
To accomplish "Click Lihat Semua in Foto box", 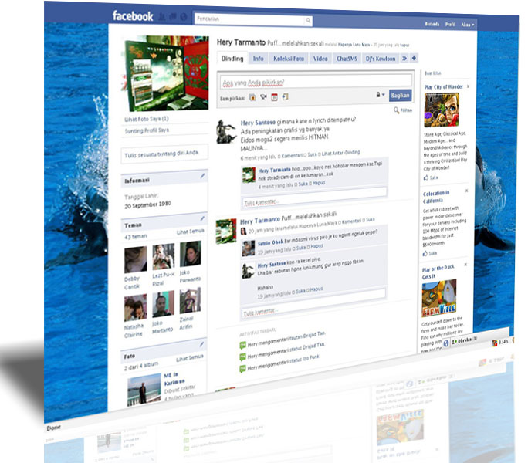I will coord(190,357).
